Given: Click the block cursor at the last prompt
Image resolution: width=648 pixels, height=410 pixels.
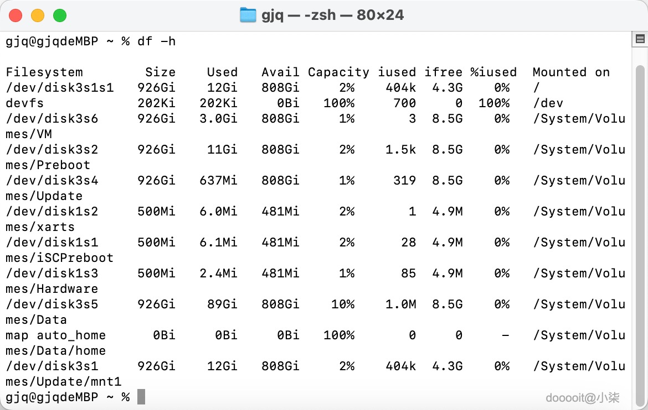Looking at the screenshot, I should 141,397.
